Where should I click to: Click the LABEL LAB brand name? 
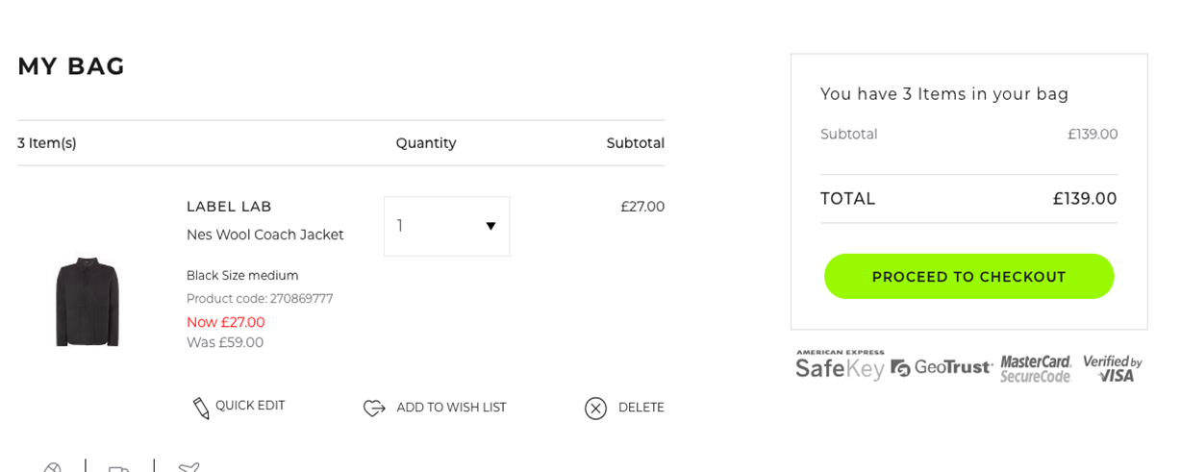tap(229, 207)
